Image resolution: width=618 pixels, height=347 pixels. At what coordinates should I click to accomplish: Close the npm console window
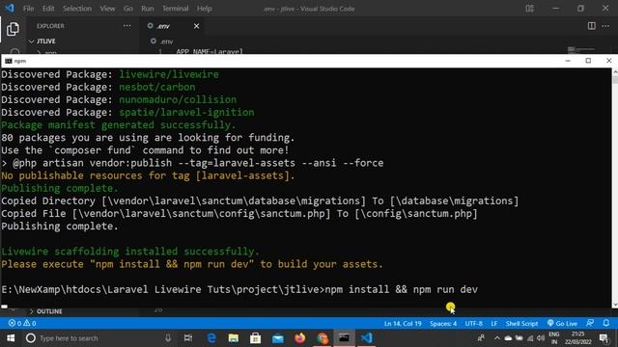pos(609,61)
